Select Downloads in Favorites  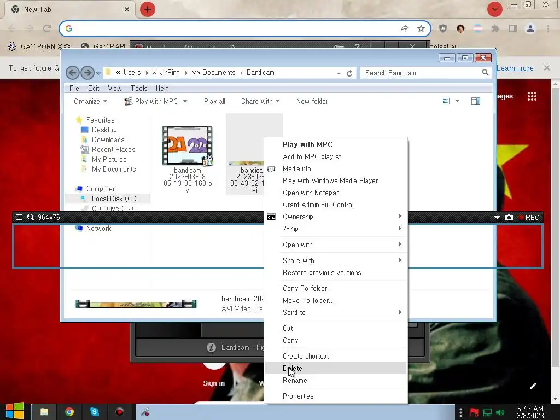[x=108, y=139]
